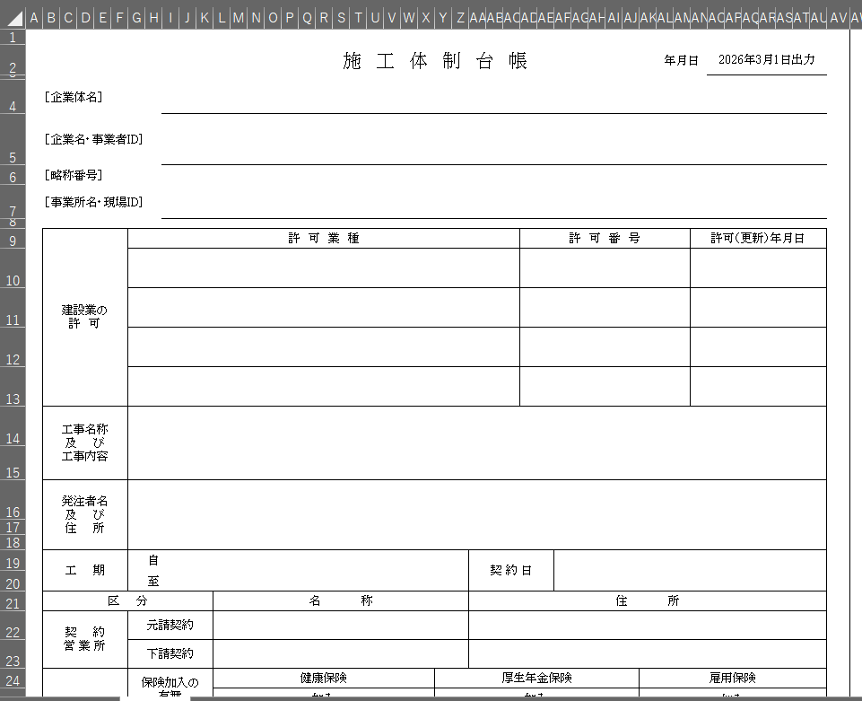Click the empty cell beside 工事名称及び工事内容

tap(476, 443)
